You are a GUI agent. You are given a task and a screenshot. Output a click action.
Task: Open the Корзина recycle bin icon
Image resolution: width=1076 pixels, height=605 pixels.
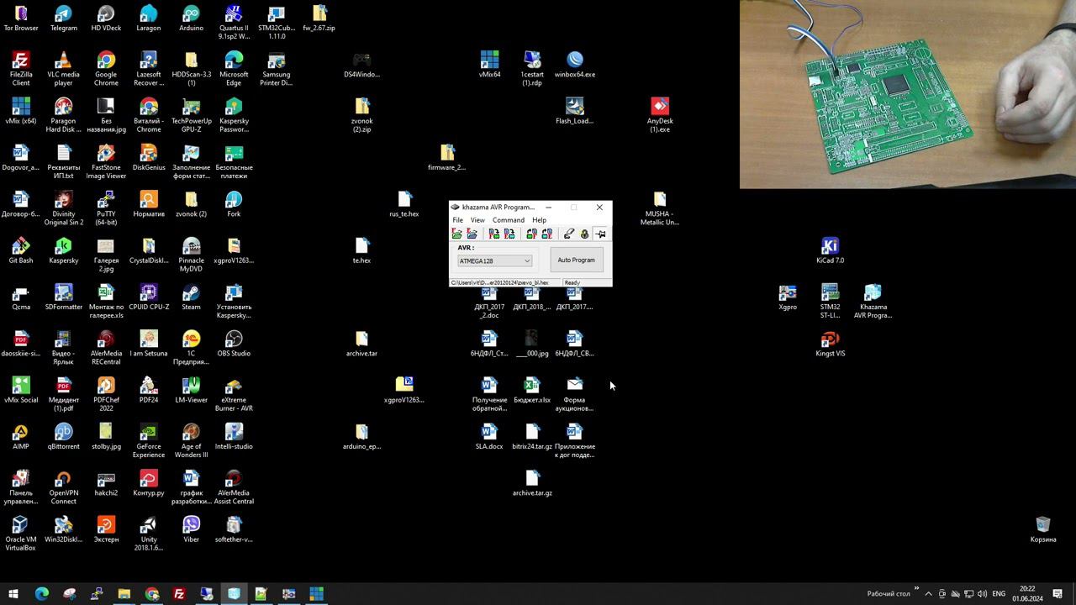pyautogui.click(x=1043, y=529)
